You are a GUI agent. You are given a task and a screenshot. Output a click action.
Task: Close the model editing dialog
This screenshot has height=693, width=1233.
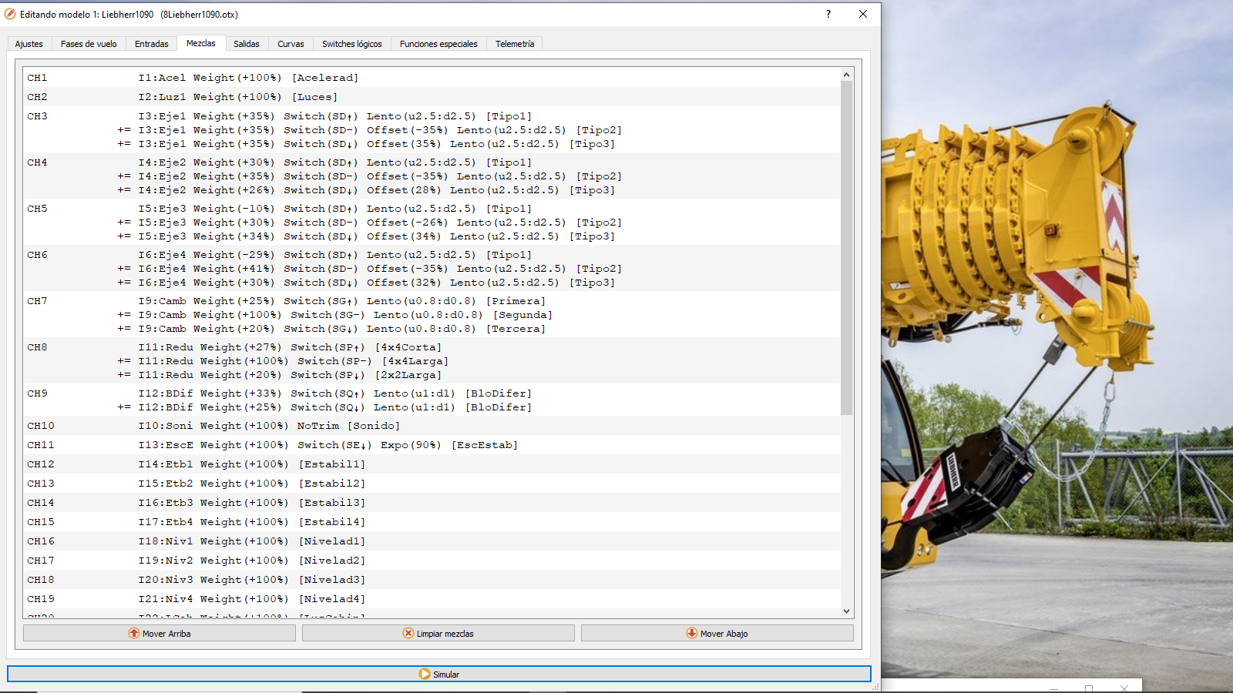[x=863, y=14]
